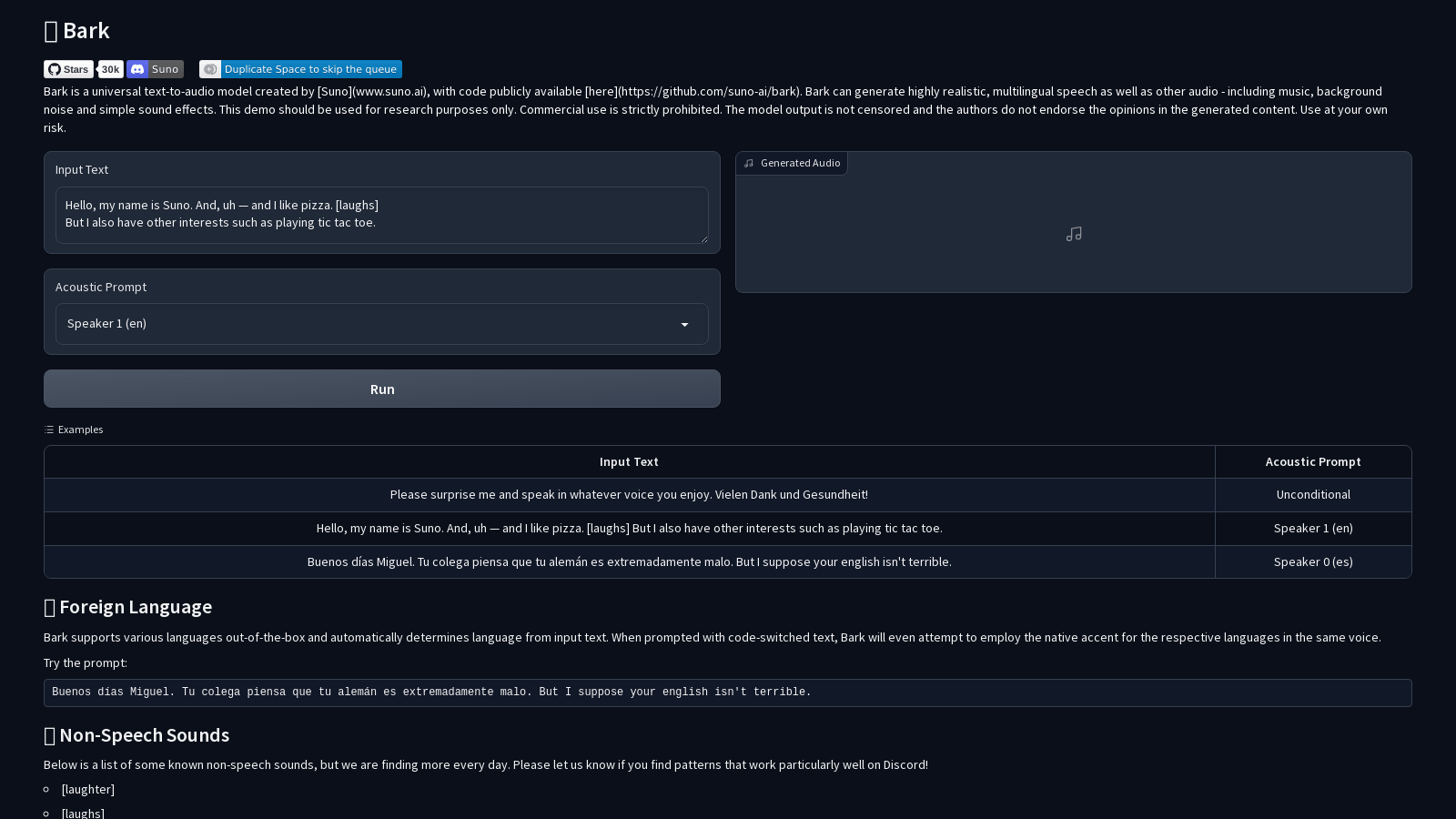Click the 30k stars count badge
1456x819 pixels.
click(110, 69)
